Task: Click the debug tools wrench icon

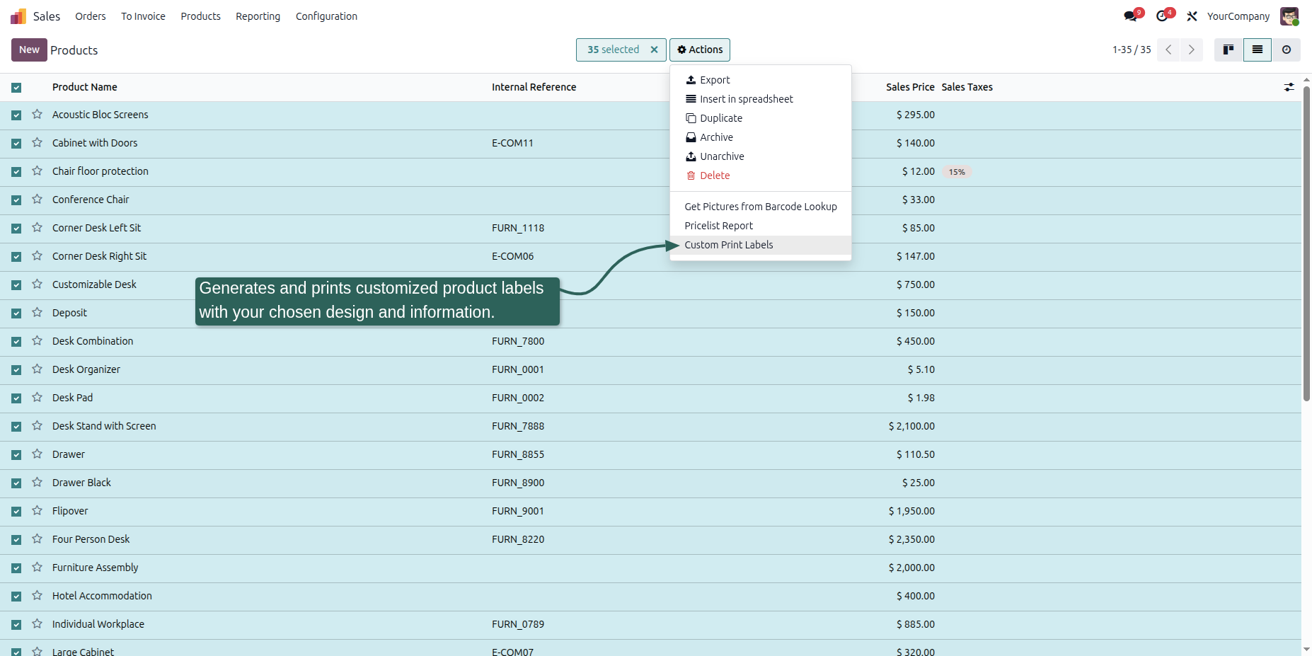Action: 1192,16
